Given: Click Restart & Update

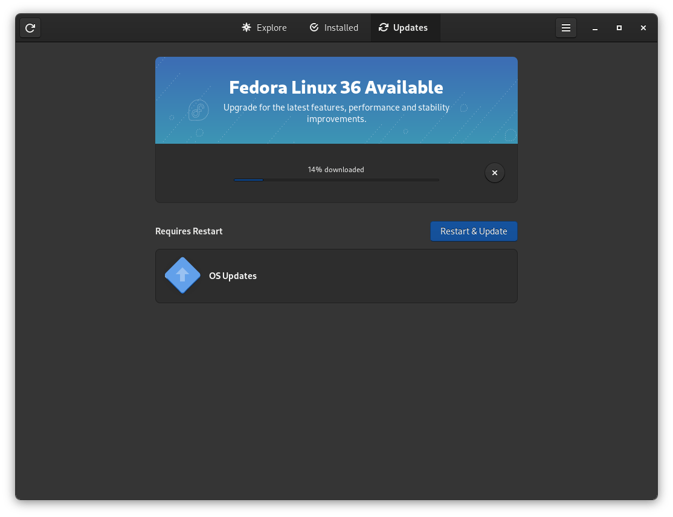Looking at the screenshot, I should (x=474, y=231).
